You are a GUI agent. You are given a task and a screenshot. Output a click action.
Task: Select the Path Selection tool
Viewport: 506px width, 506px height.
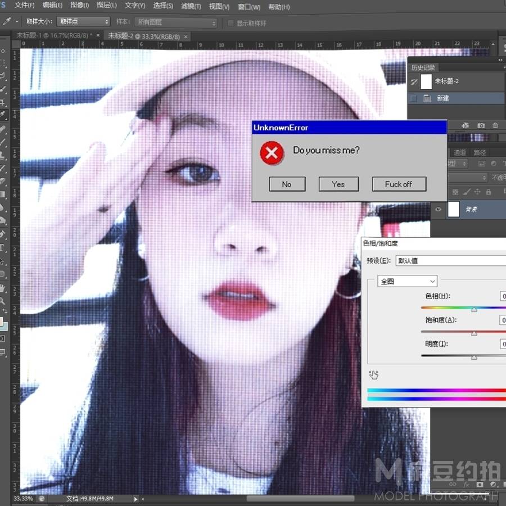pos(3,261)
